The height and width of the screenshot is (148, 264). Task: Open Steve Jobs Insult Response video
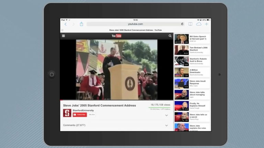click(x=192, y=84)
